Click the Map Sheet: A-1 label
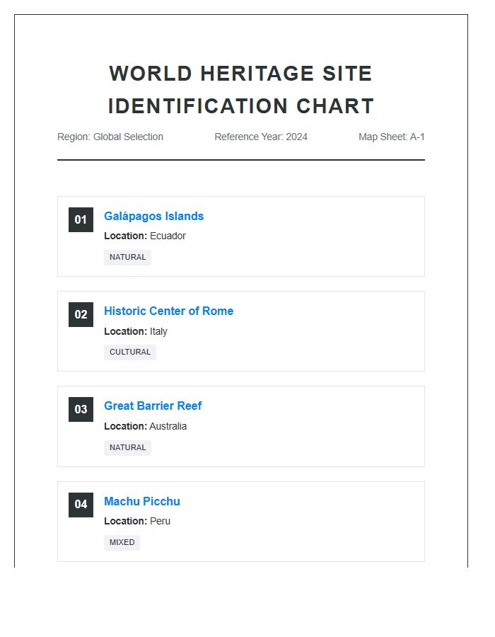This screenshot has height=637, width=495. (391, 137)
